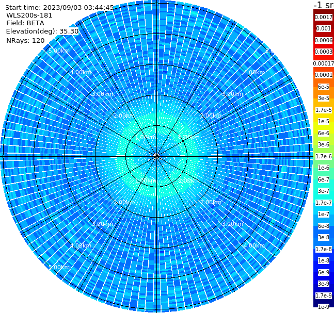Click the 1e-6 colorbar label

click(x=324, y=168)
